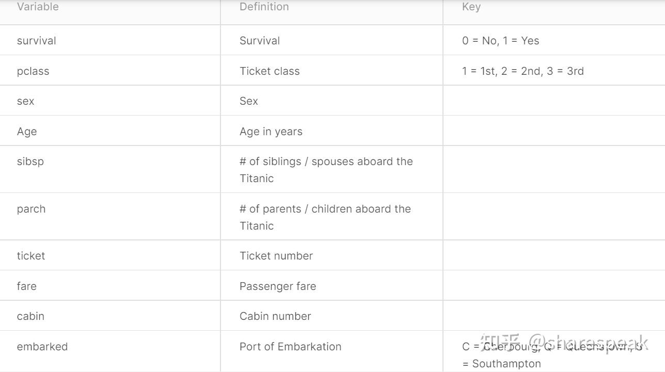Select the "ticket" variable cell
The image size is (665, 372).
tap(31, 256)
